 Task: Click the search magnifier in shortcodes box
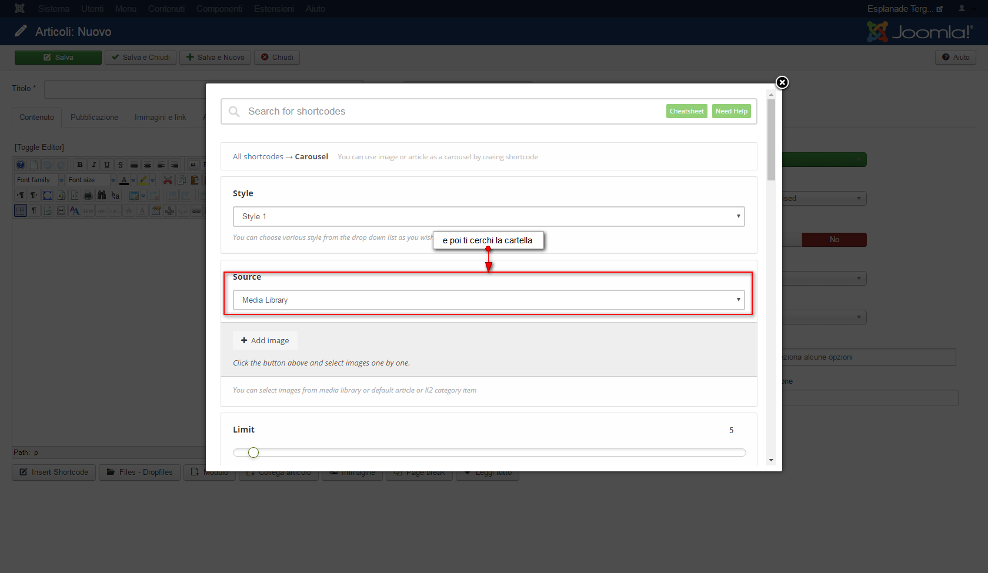tap(234, 112)
